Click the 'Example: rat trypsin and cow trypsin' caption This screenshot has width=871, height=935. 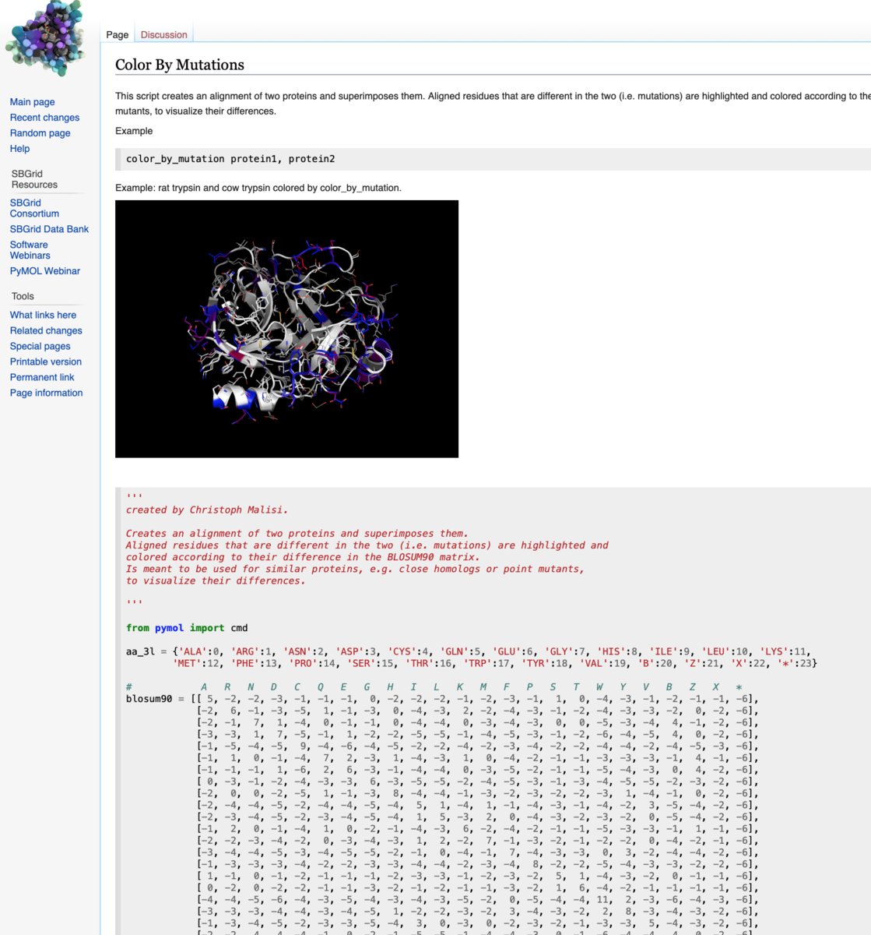point(258,188)
